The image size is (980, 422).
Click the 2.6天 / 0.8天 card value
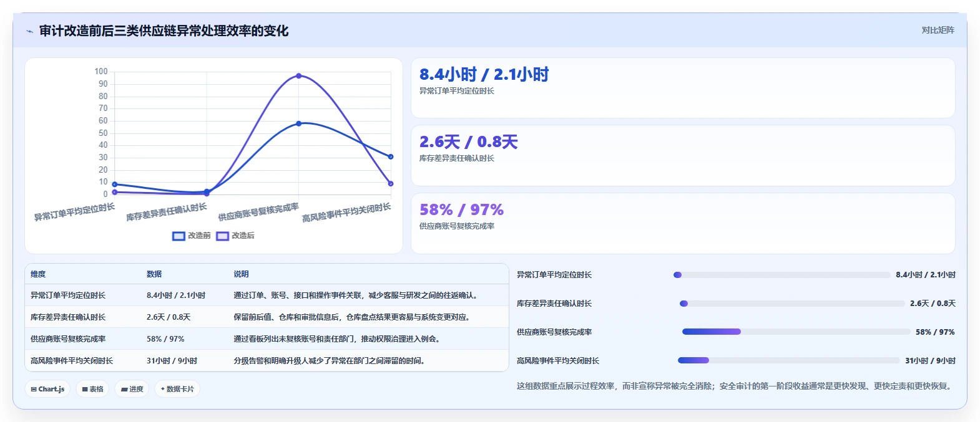(x=468, y=142)
